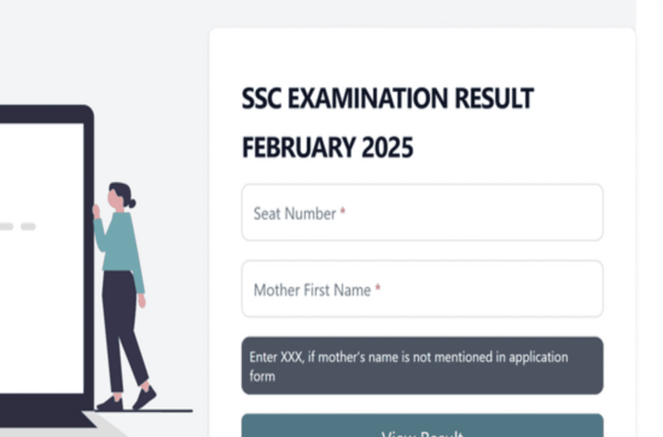Viewport: 663px width, 437px height.
Task: Click the 'Seat Number' placeholder text
Action: 295,213
